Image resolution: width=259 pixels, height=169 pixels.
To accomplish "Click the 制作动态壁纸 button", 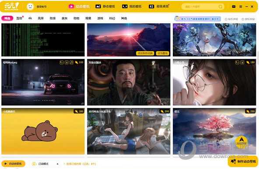I will pyautogui.click(x=243, y=162).
